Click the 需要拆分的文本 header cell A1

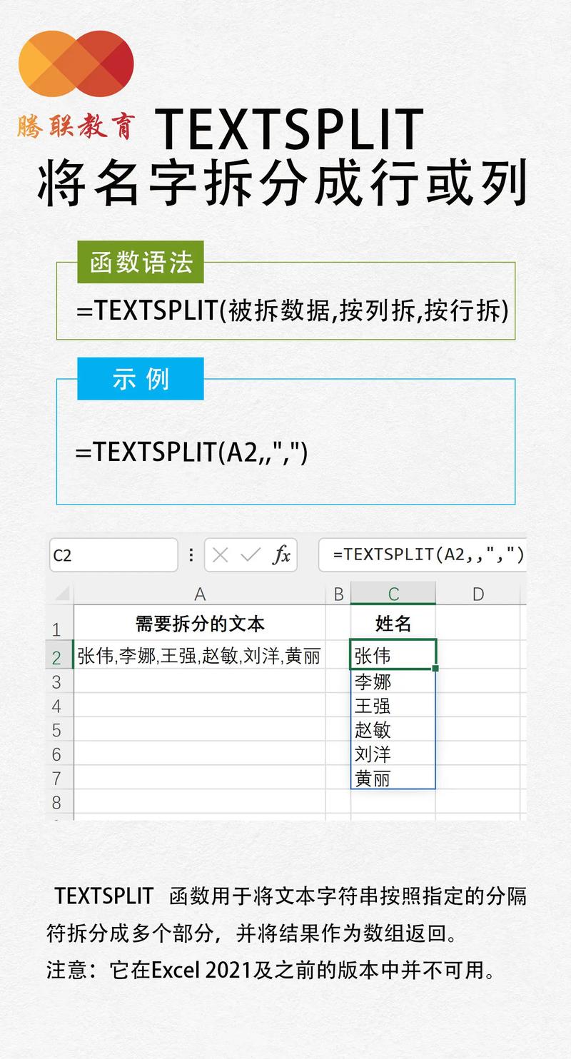click(201, 623)
